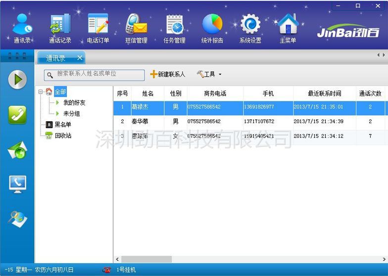Focus the contact search field
Viewport: 388px width, 276px height.
(x=94, y=75)
